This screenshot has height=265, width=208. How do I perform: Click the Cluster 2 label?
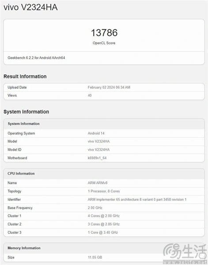(x=15, y=224)
